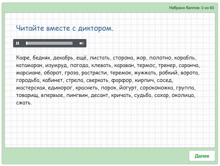Click the word 'погода'
The image size is (220, 166).
[79, 65]
